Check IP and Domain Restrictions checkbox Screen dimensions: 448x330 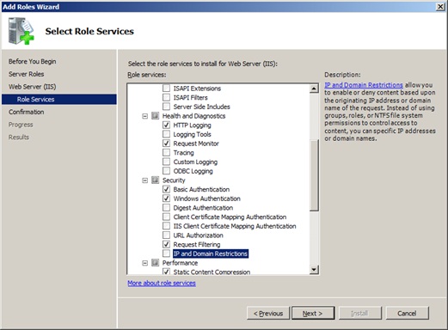(166, 254)
